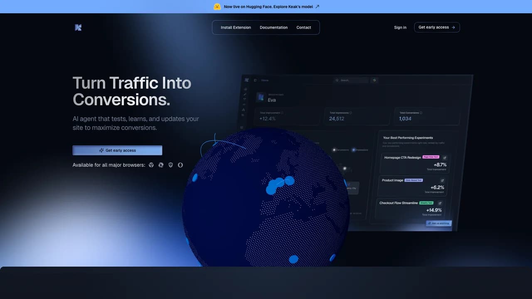Click the Sign in link

(x=400, y=27)
